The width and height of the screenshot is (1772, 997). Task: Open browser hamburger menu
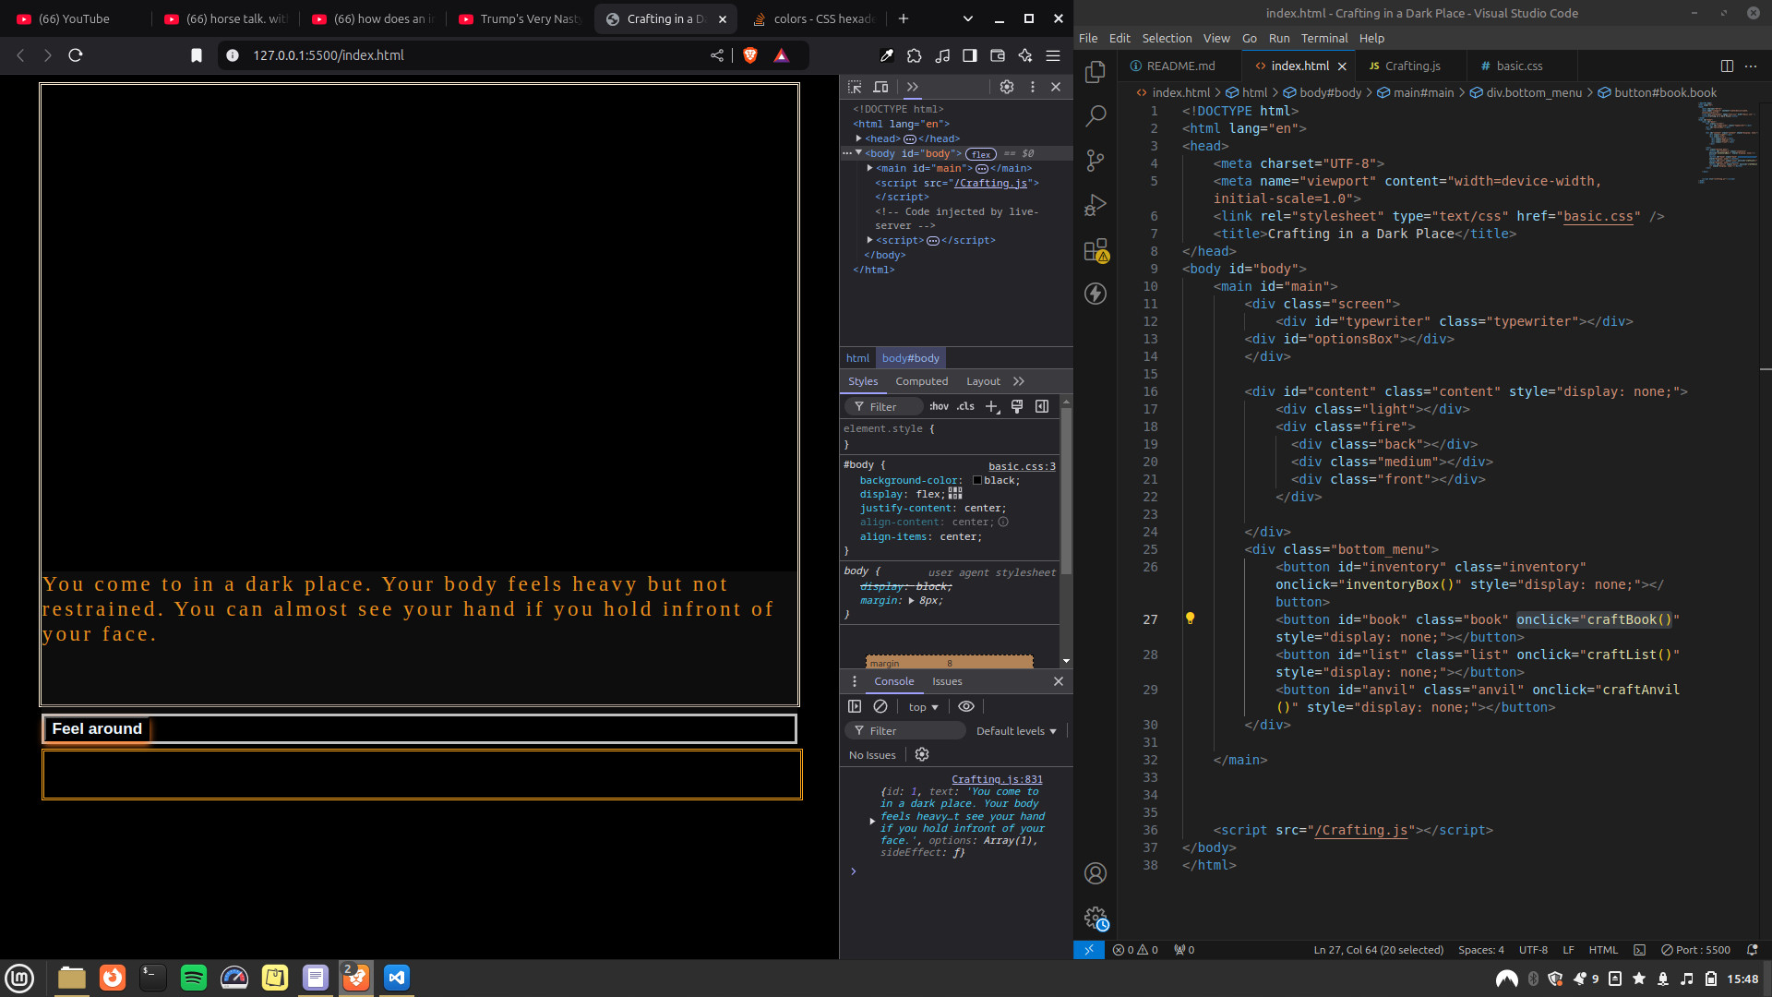[x=1053, y=55]
